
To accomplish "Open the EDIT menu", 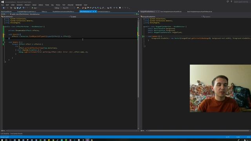I will 7,5.
